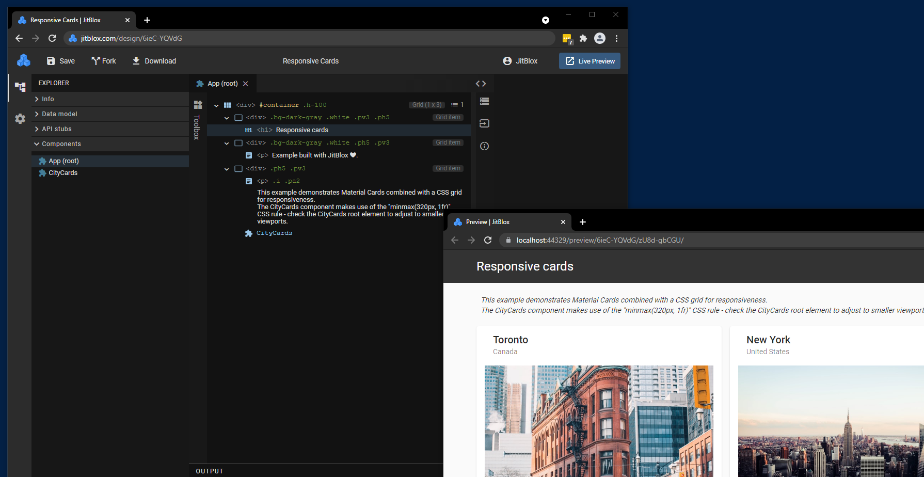Click the New York card skyline photo
924x477 pixels.
pos(831,421)
